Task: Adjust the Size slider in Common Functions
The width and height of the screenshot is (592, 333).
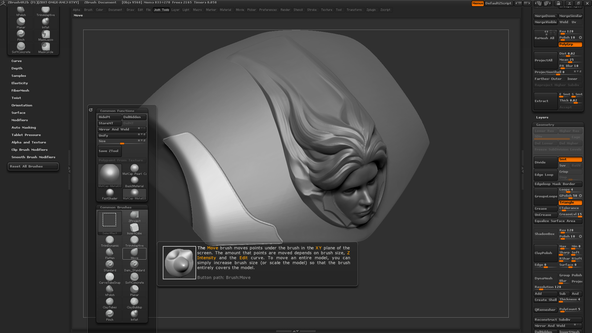Action: pos(122,142)
